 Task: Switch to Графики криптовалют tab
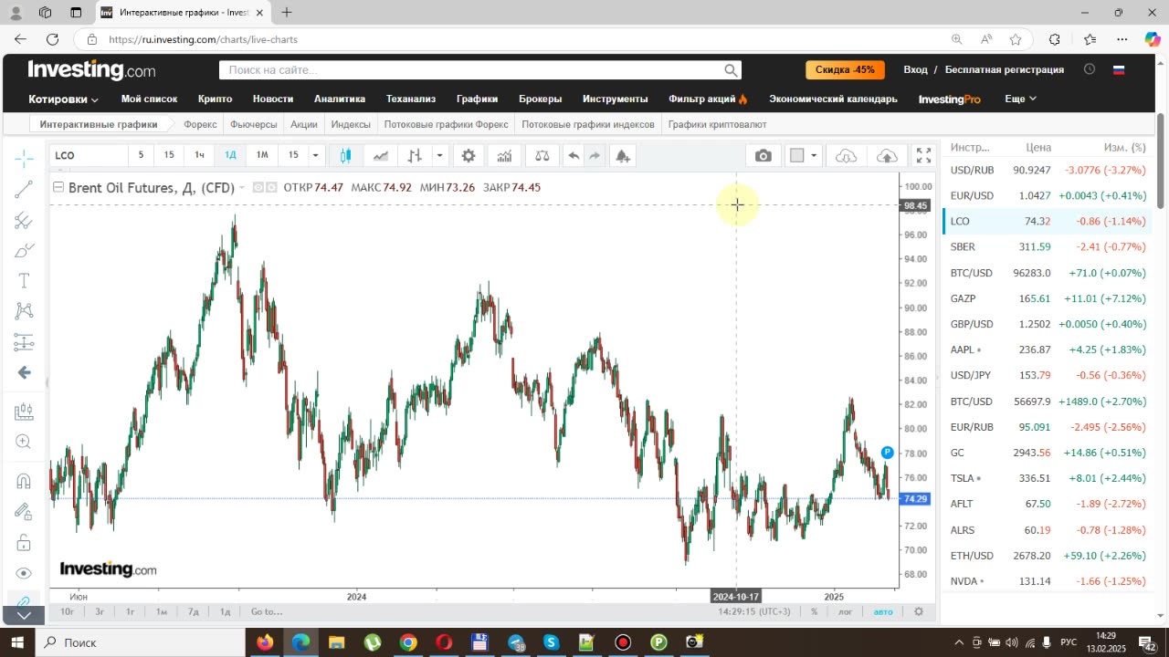[717, 124]
